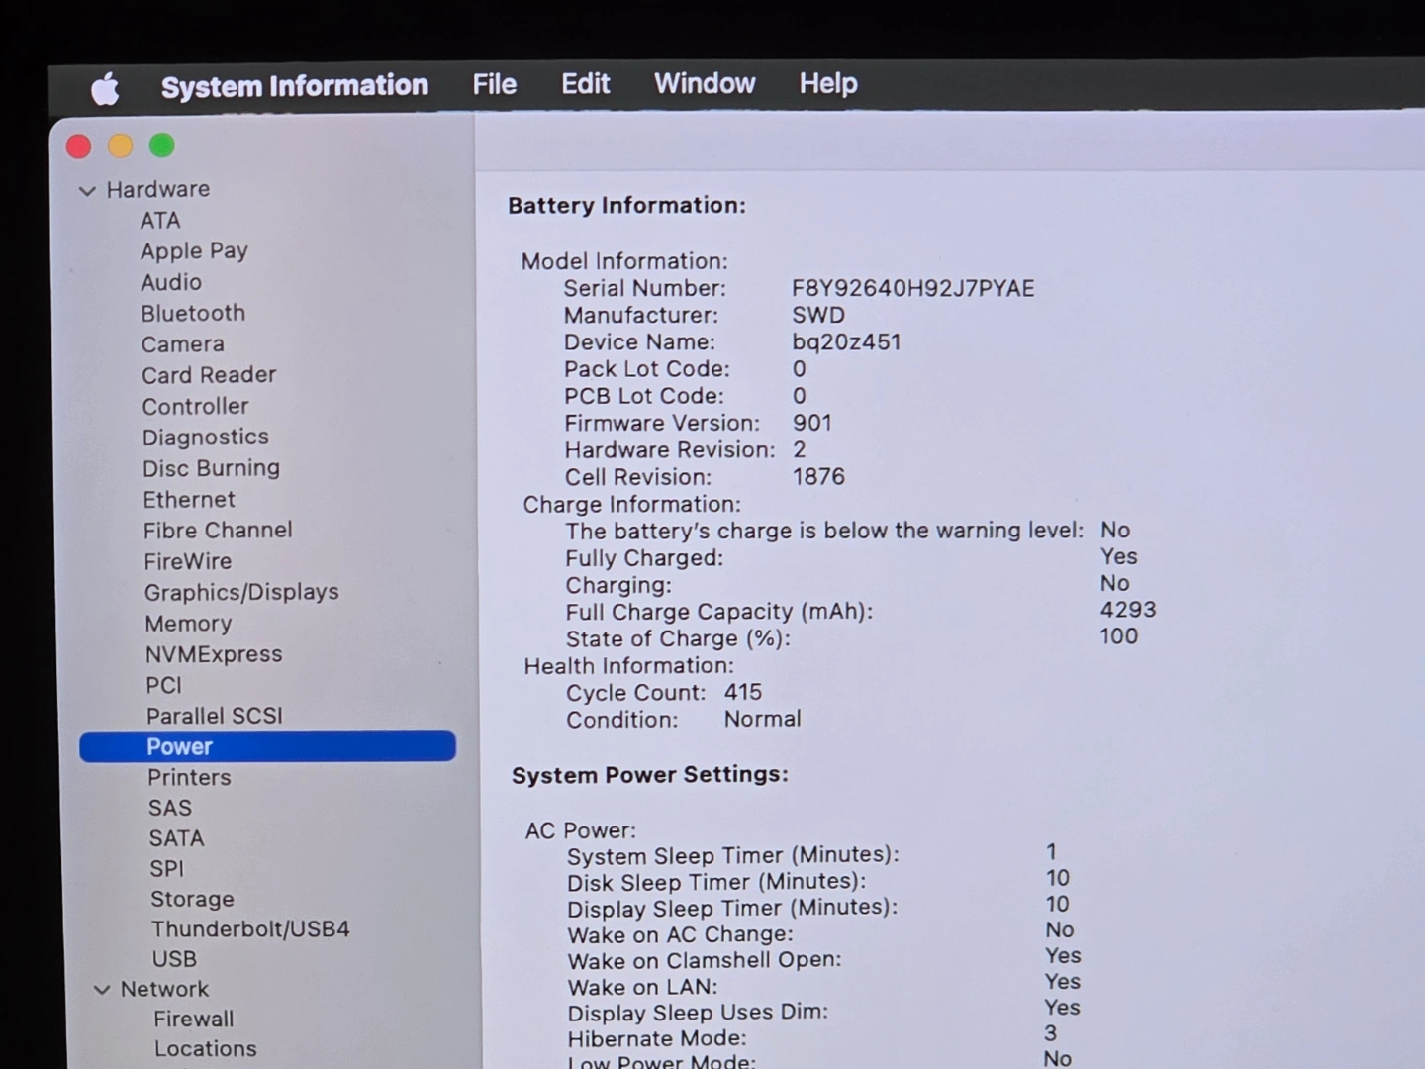The image size is (1425, 1069).
Task: Click the Hardware category label
Action: [158, 189]
